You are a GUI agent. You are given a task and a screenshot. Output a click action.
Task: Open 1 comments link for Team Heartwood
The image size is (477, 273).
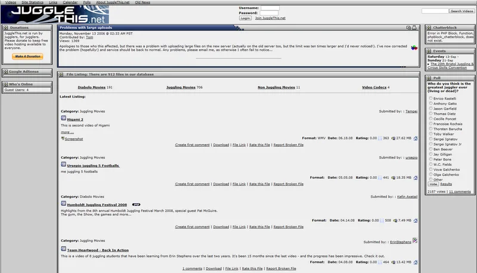tap(192, 269)
